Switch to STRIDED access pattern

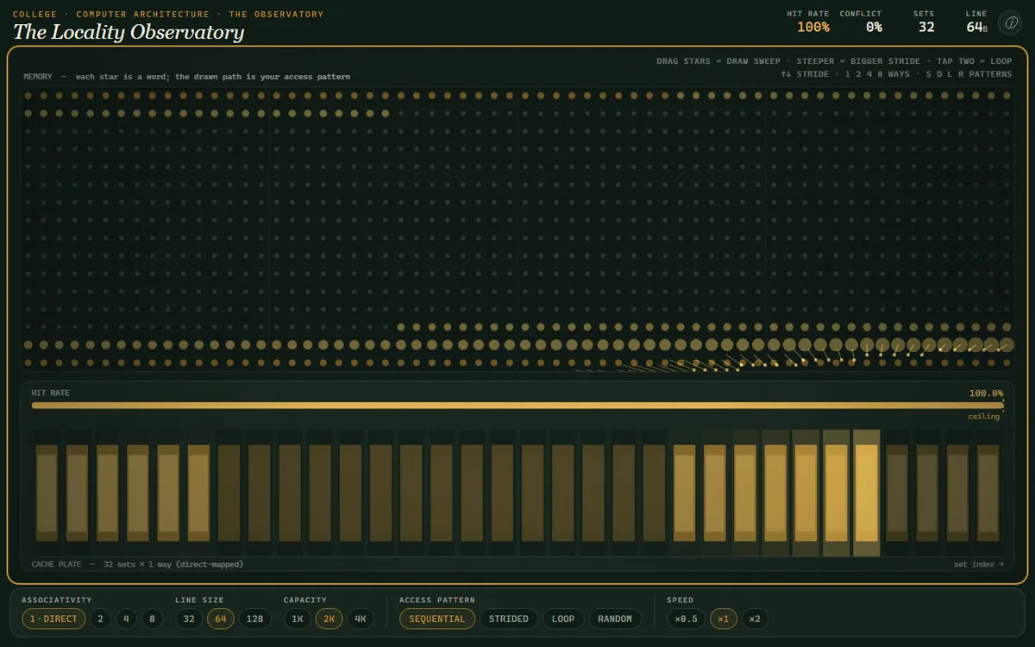coord(509,619)
